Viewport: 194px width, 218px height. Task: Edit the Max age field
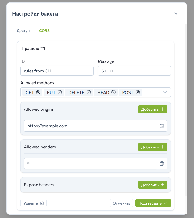coord(134,71)
